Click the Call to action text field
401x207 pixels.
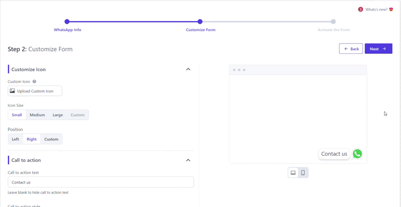tap(101, 182)
